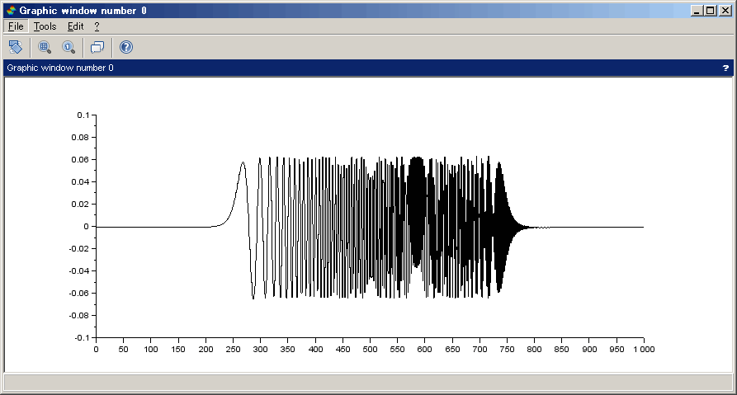Screen dimensions: 737x395
Task: Click x-axis label 850
Action: 562,350
